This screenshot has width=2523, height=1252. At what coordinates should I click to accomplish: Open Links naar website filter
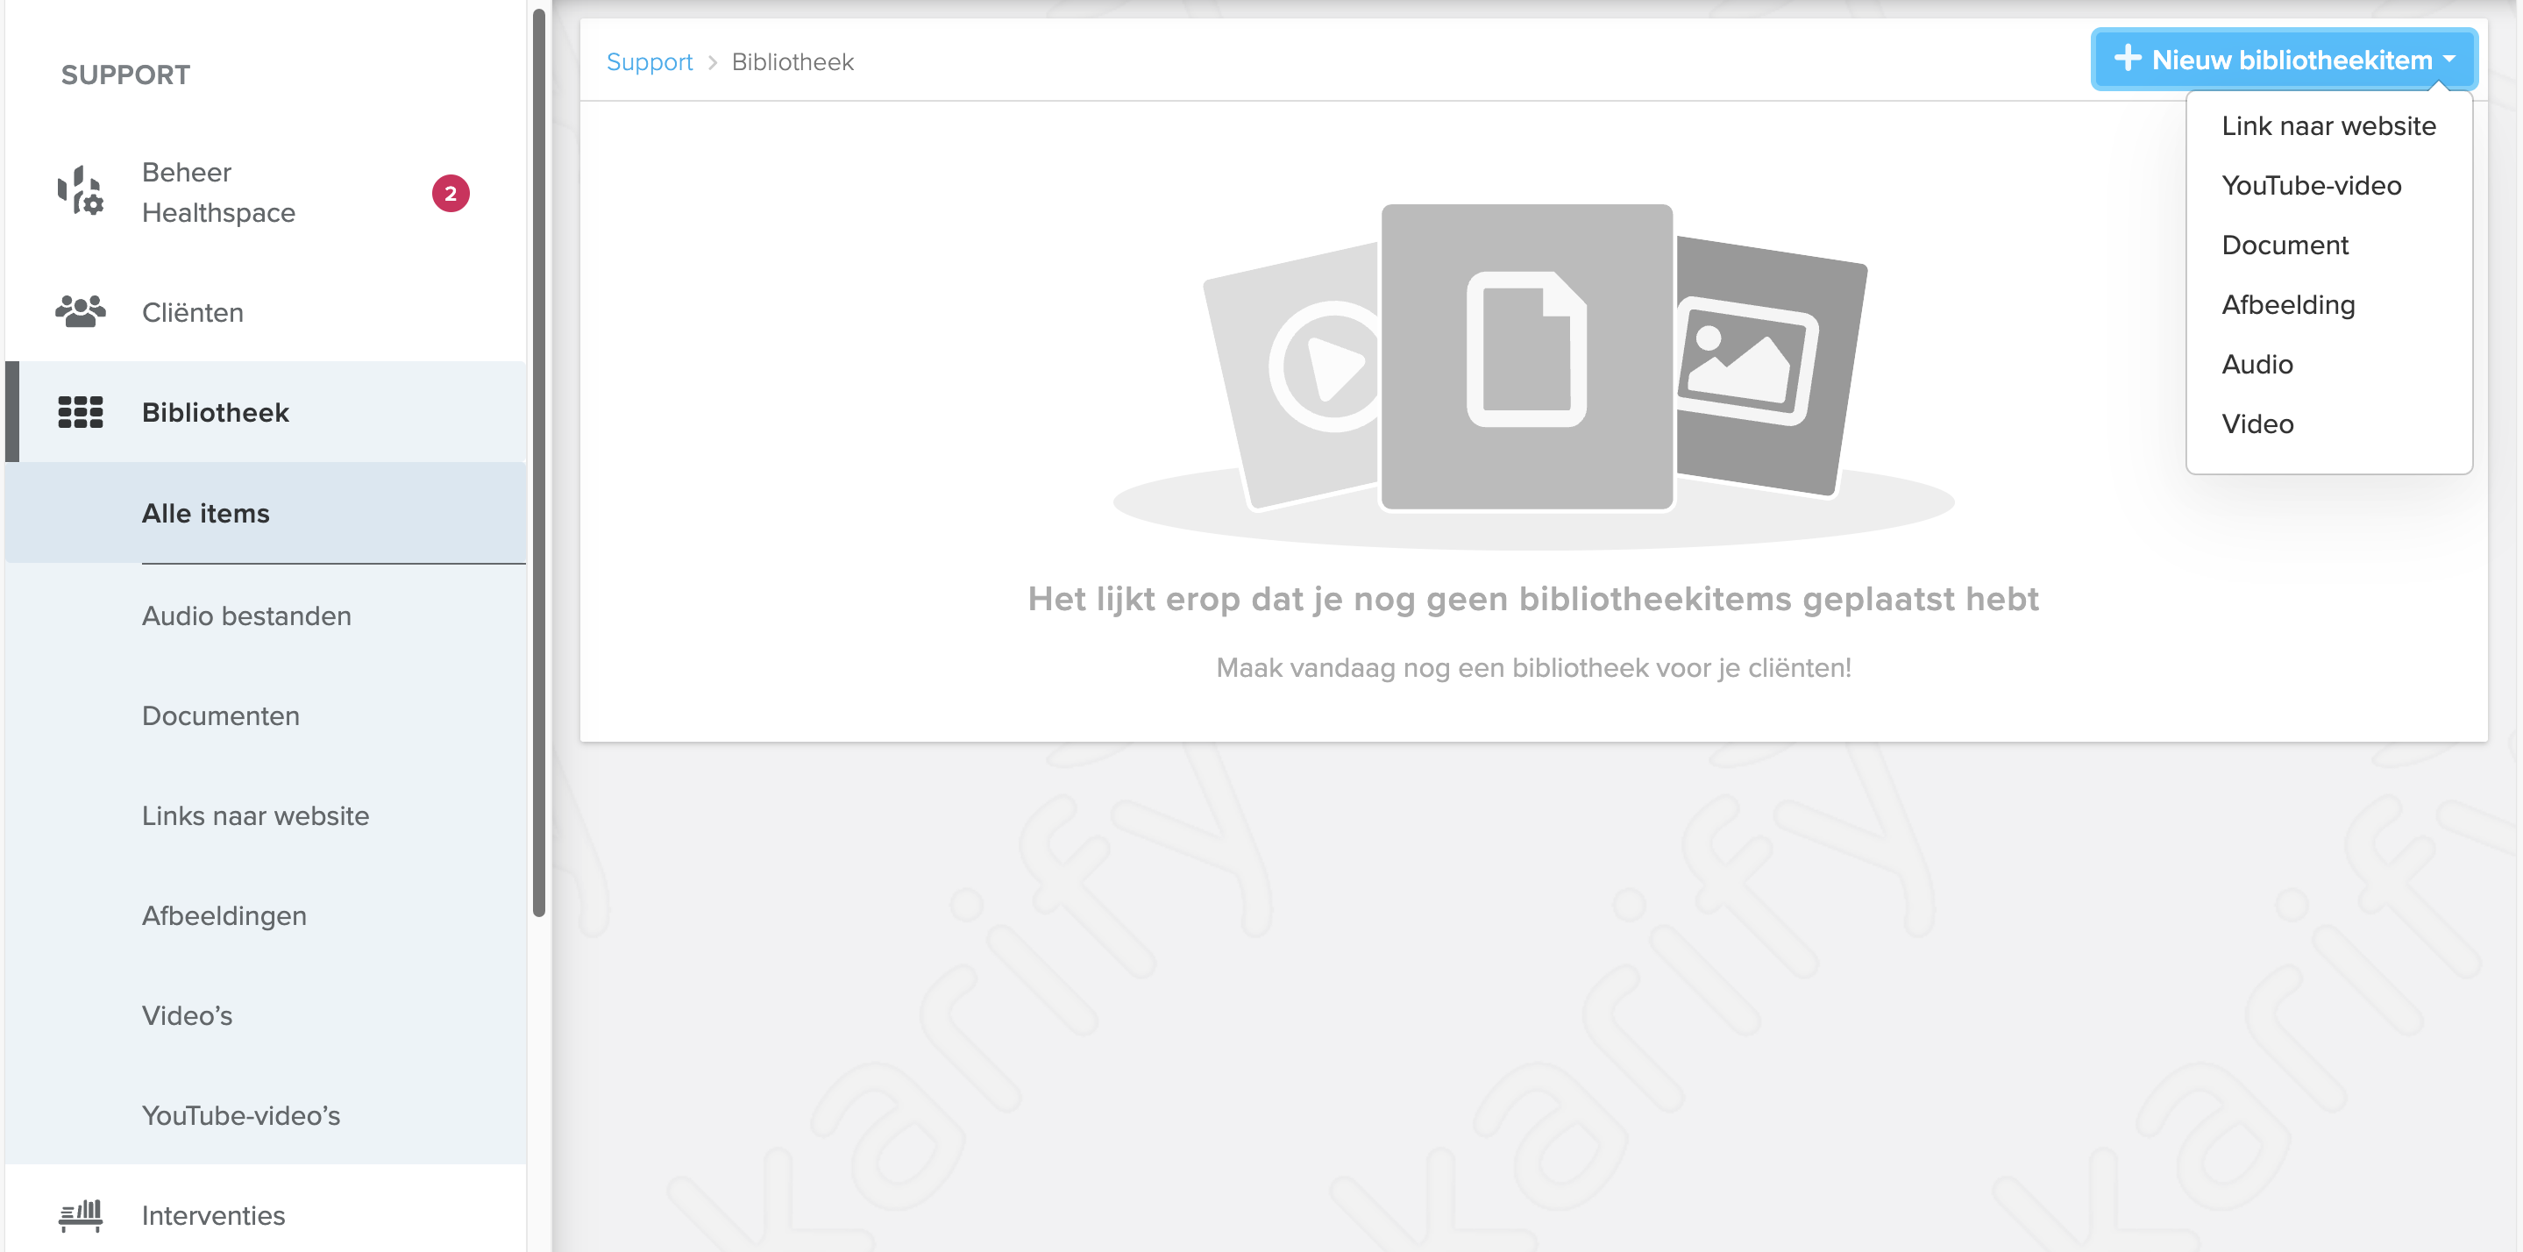click(266, 816)
